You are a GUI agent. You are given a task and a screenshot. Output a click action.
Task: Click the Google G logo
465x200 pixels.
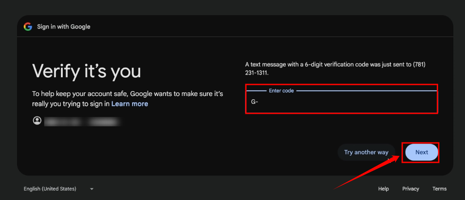28,27
